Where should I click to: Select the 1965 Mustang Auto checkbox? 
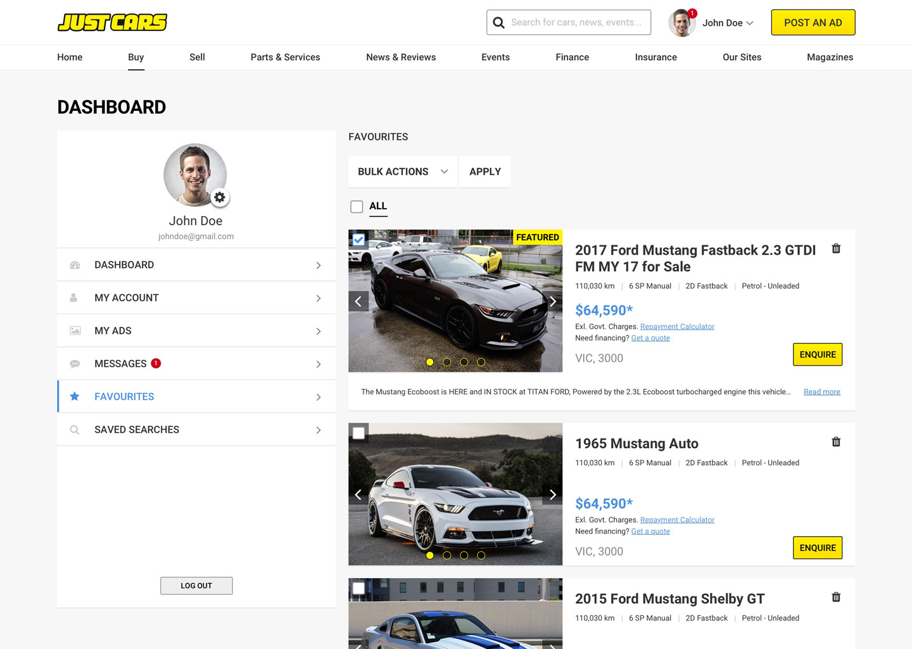click(x=358, y=433)
